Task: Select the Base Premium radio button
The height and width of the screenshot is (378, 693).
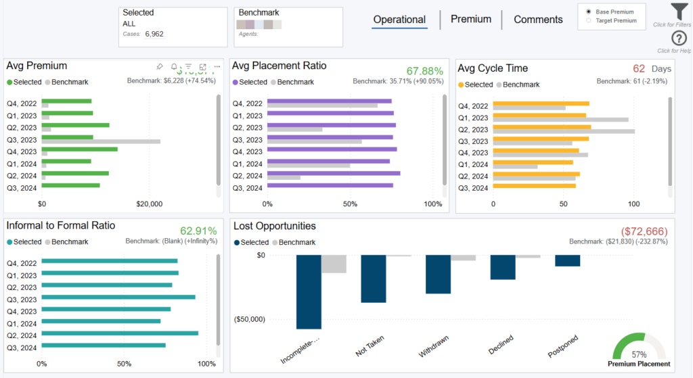Action: (x=589, y=12)
